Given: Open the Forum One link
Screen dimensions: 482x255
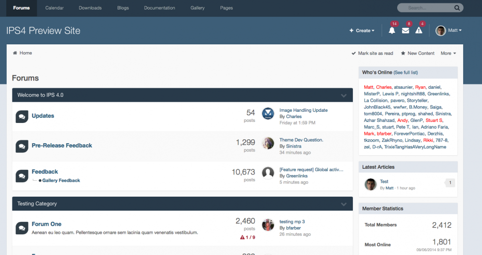Looking at the screenshot, I should click(46, 224).
